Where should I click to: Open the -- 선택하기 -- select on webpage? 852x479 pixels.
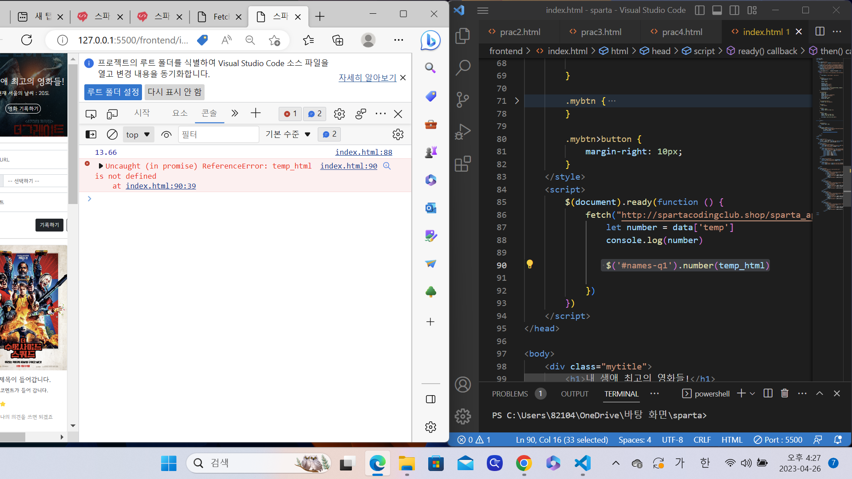[35, 181]
